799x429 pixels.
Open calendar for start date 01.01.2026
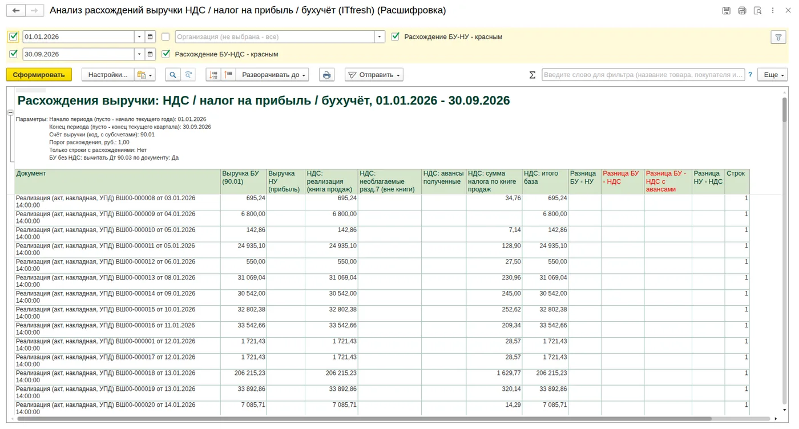coord(150,37)
